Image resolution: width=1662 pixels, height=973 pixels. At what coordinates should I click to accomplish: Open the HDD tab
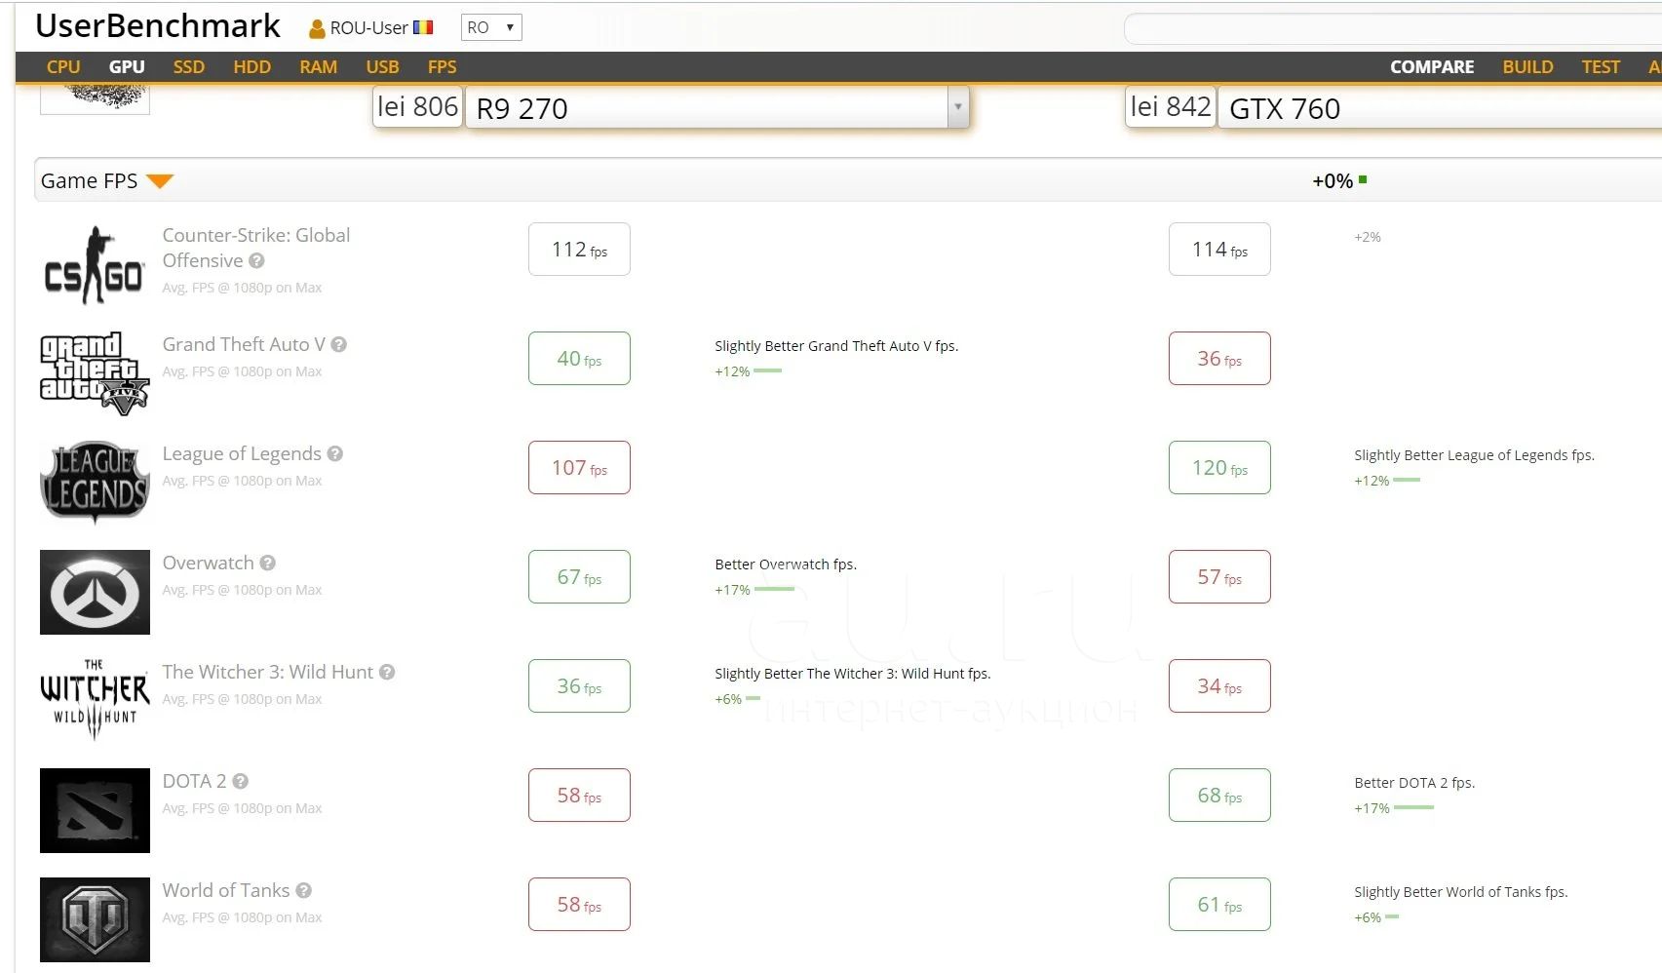click(x=251, y=66)
